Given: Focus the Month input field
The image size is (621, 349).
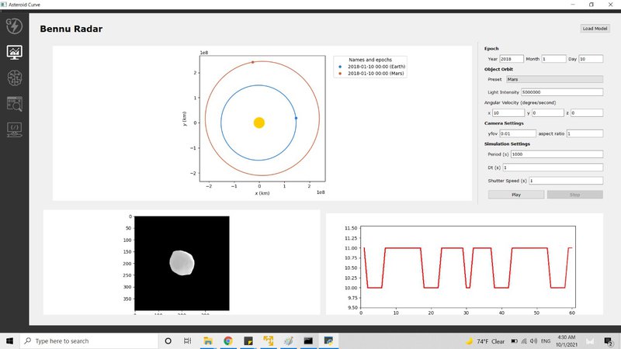Looking at the screenshot, I should [553, 59].
